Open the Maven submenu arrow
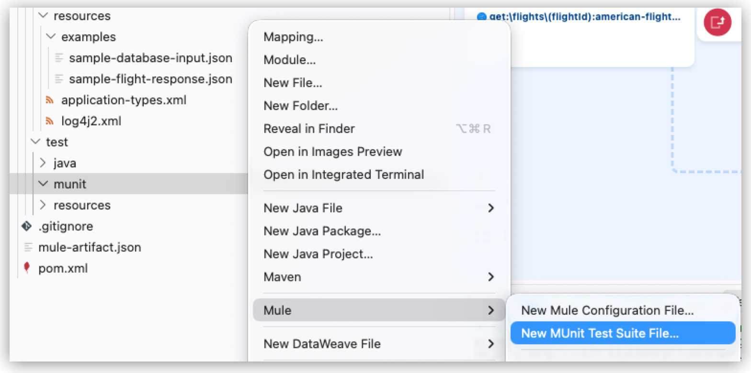This screenshot has width=751, height=373. 490,277
